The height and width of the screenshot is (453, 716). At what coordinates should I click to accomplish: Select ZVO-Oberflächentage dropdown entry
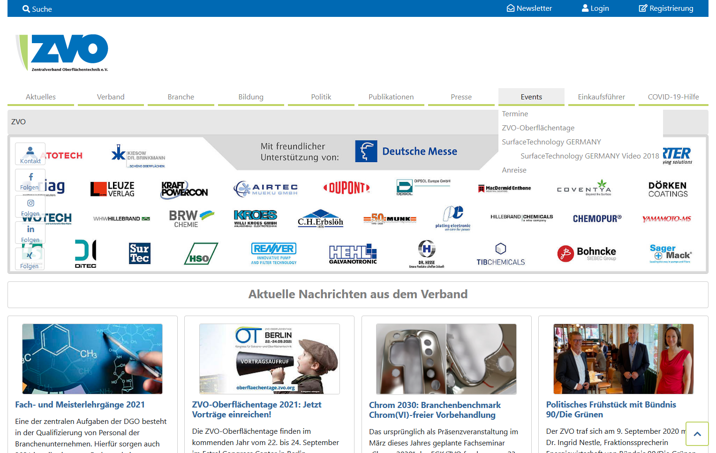click(538, 128)
